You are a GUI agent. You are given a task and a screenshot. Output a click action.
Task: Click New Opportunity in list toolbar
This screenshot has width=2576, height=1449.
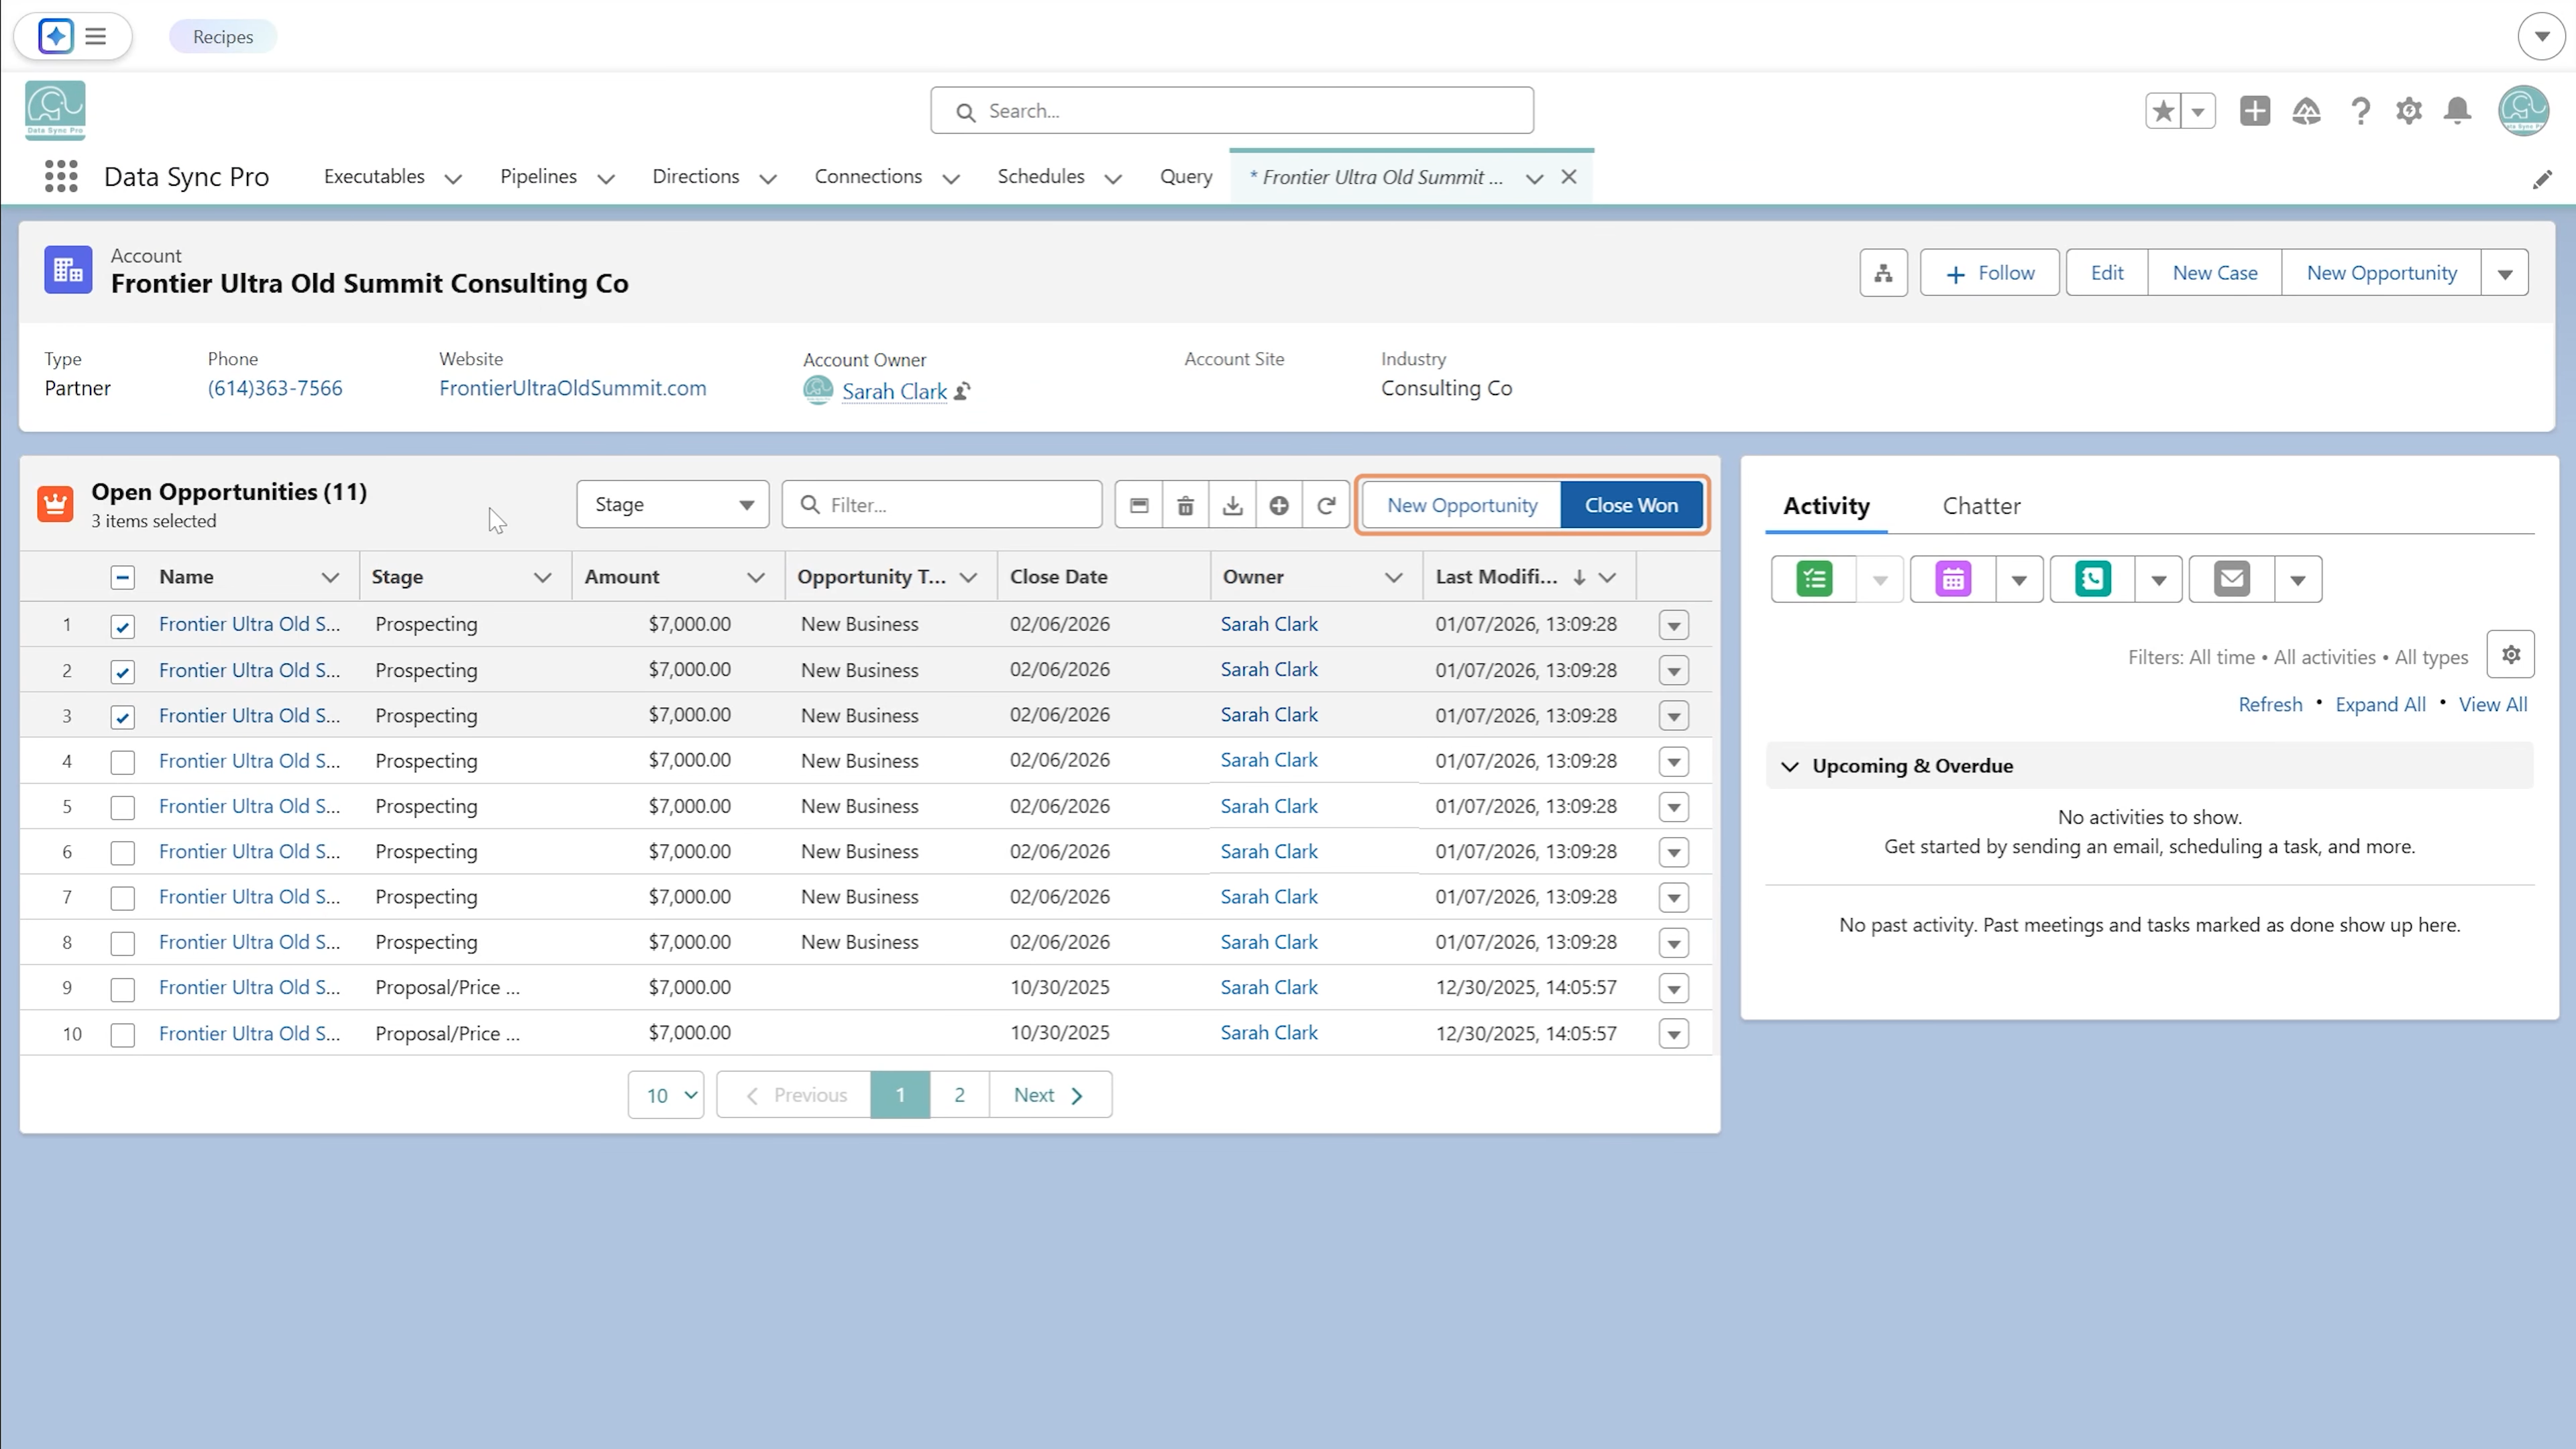coord(1462,505)
